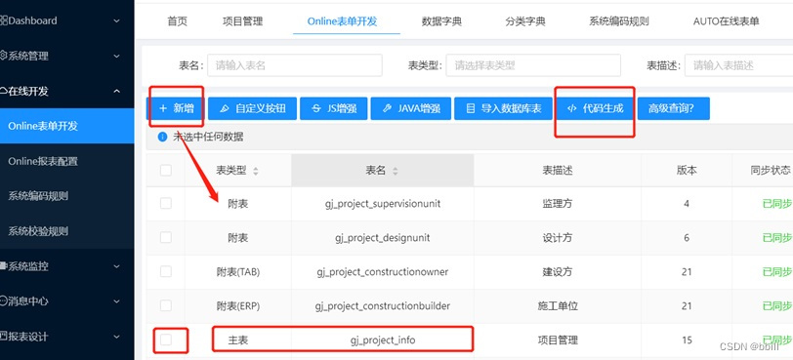Sort by 表名 column arrows
This screenshot has height=360, width=793.
tap(395, 171)
